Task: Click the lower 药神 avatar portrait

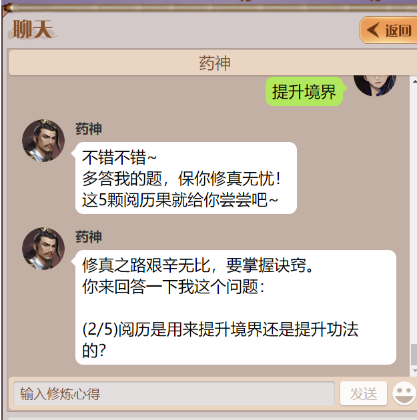Action: 43,249
